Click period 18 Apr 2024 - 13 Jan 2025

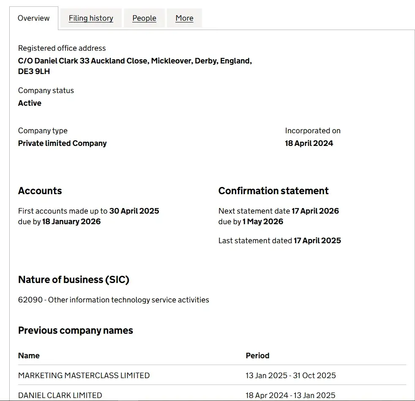point(290,395)
